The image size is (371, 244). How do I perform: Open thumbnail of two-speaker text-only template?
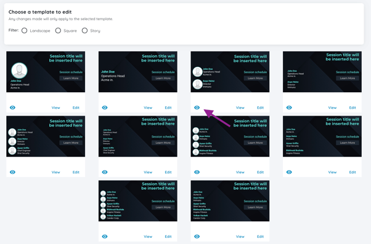click(x=322, y=72)
